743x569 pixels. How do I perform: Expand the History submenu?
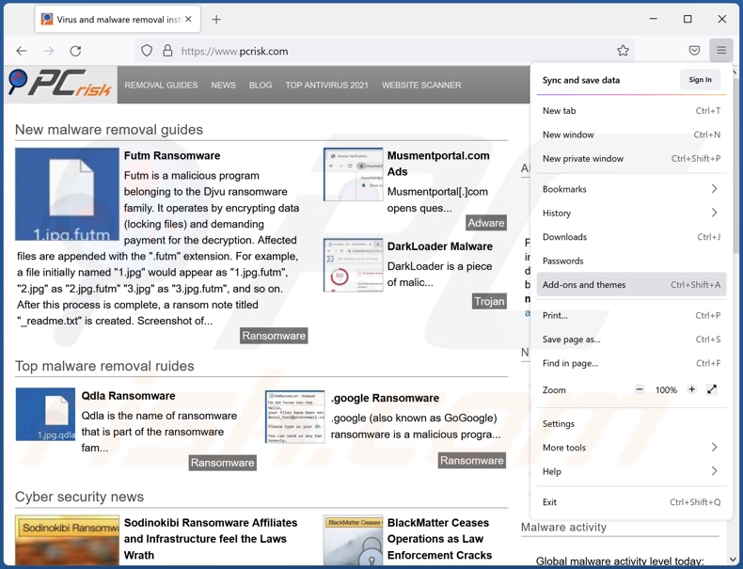(630, 213)
